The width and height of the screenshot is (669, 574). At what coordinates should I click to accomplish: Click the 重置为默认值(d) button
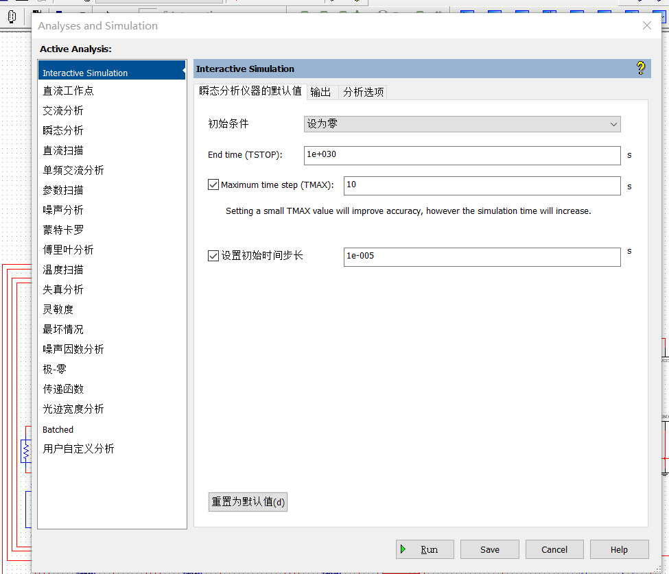click(x=248, y=502)
